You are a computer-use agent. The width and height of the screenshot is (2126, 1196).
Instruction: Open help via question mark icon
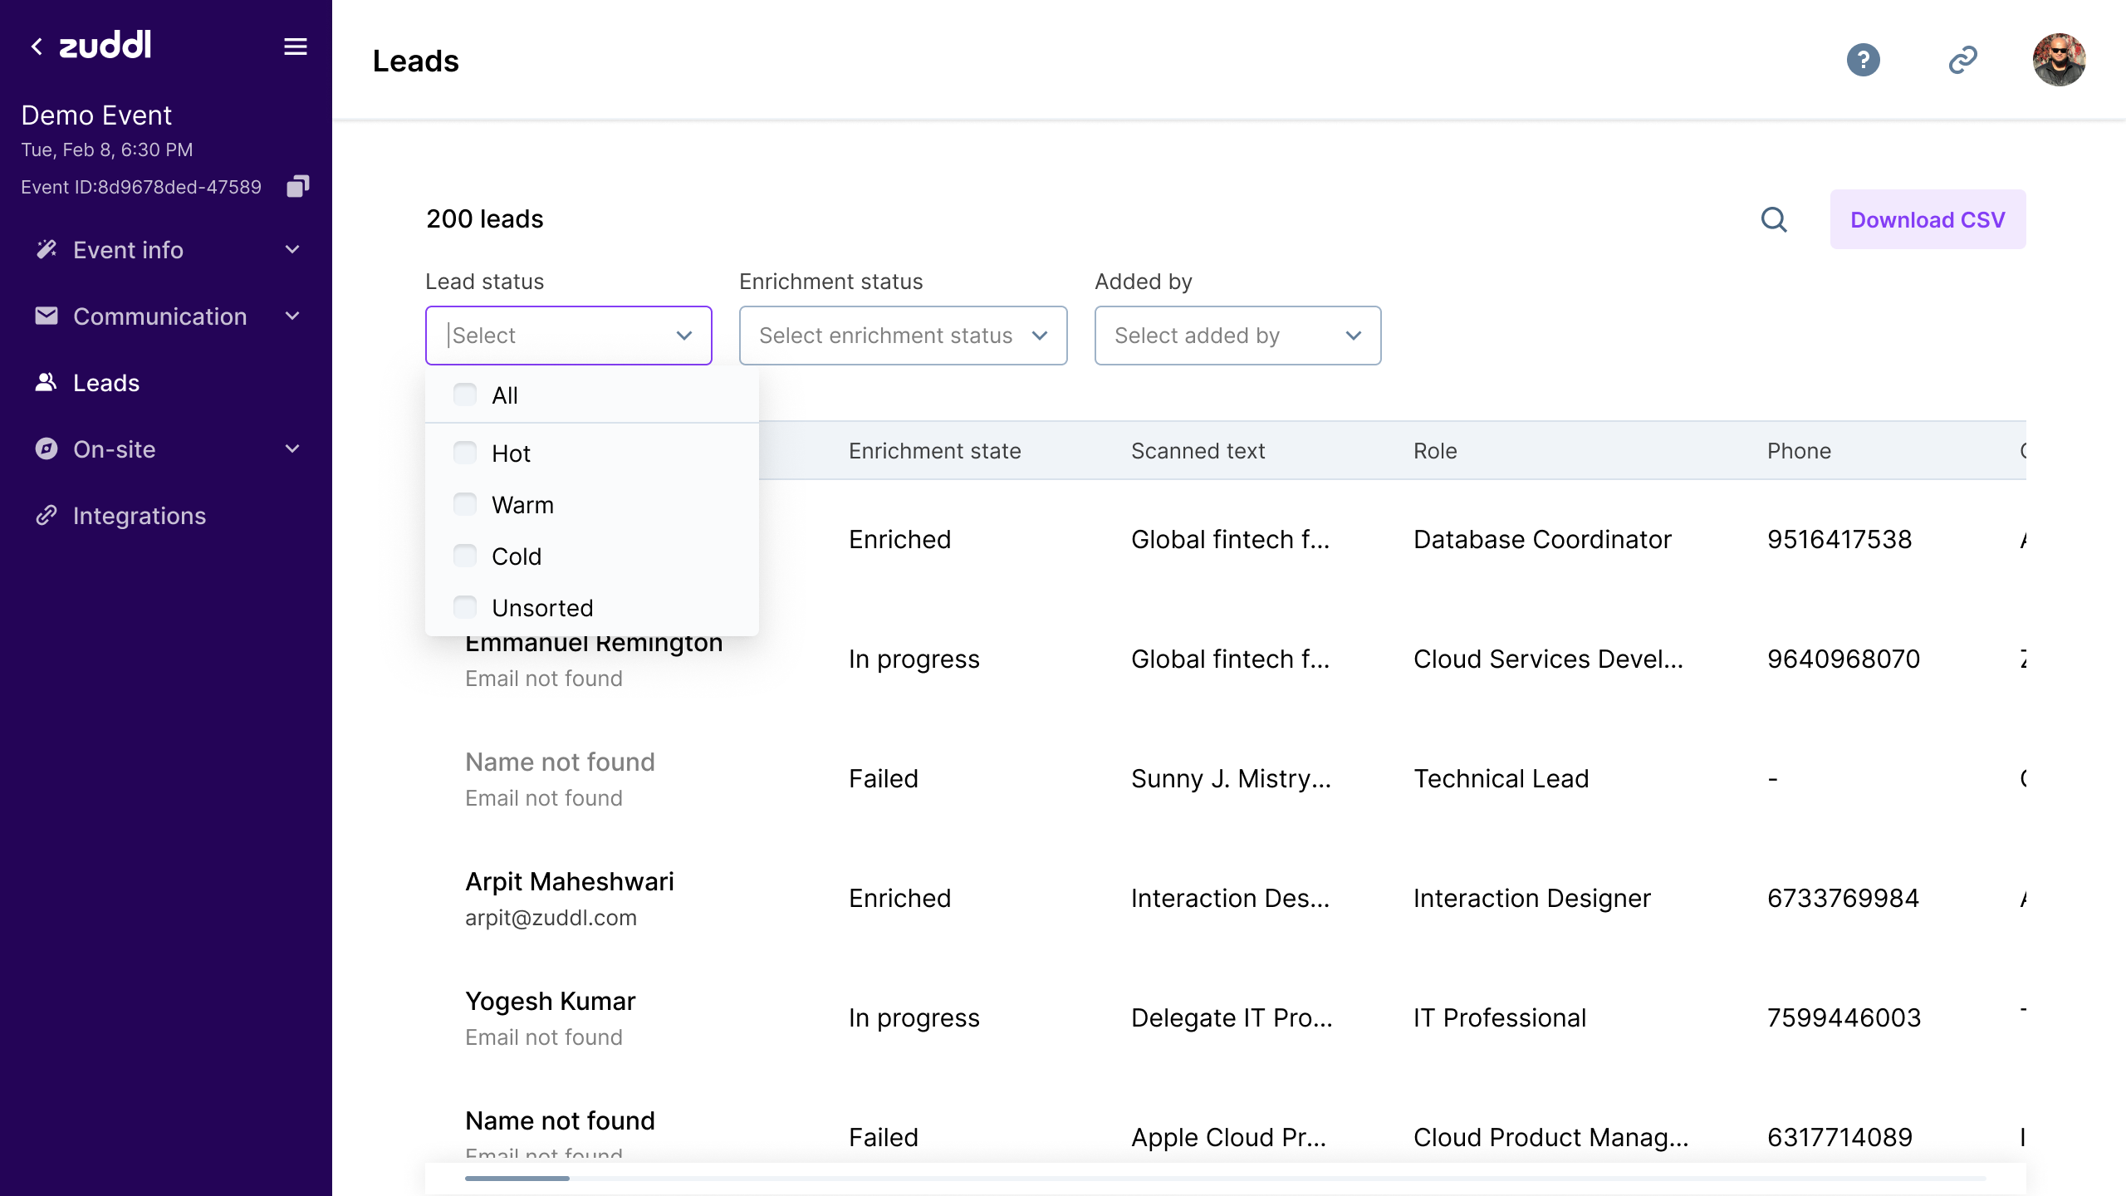(x=1863, y=60)
